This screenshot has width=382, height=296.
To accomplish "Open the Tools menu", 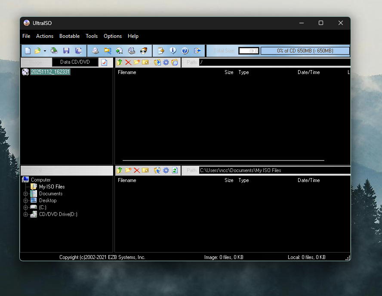I will (92, 36).
